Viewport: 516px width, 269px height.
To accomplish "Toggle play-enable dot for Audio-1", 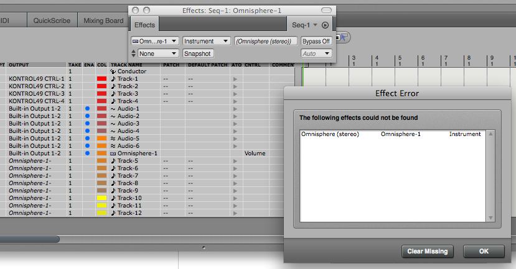I will (87, 108).
